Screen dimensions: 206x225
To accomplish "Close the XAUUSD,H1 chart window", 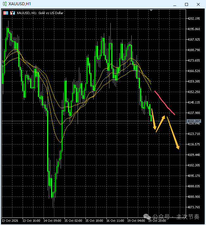I will (198, 5).
